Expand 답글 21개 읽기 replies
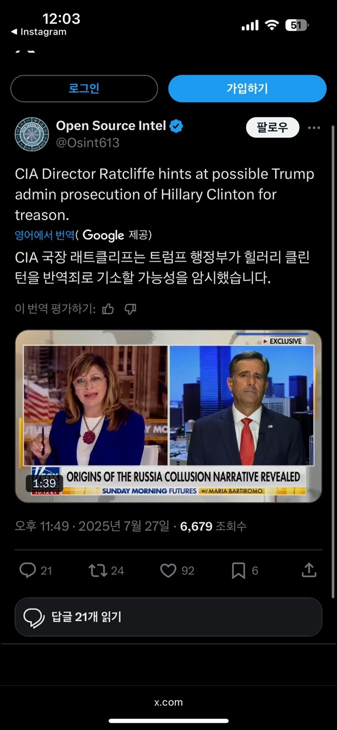This screenshot has height=730, width=337. (x=168, y=617)
